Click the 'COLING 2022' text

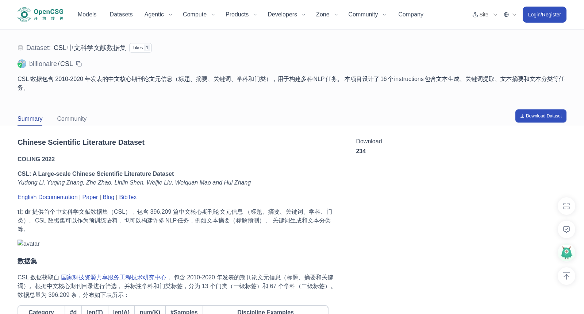pyautogui.click(x=36, y=159)
